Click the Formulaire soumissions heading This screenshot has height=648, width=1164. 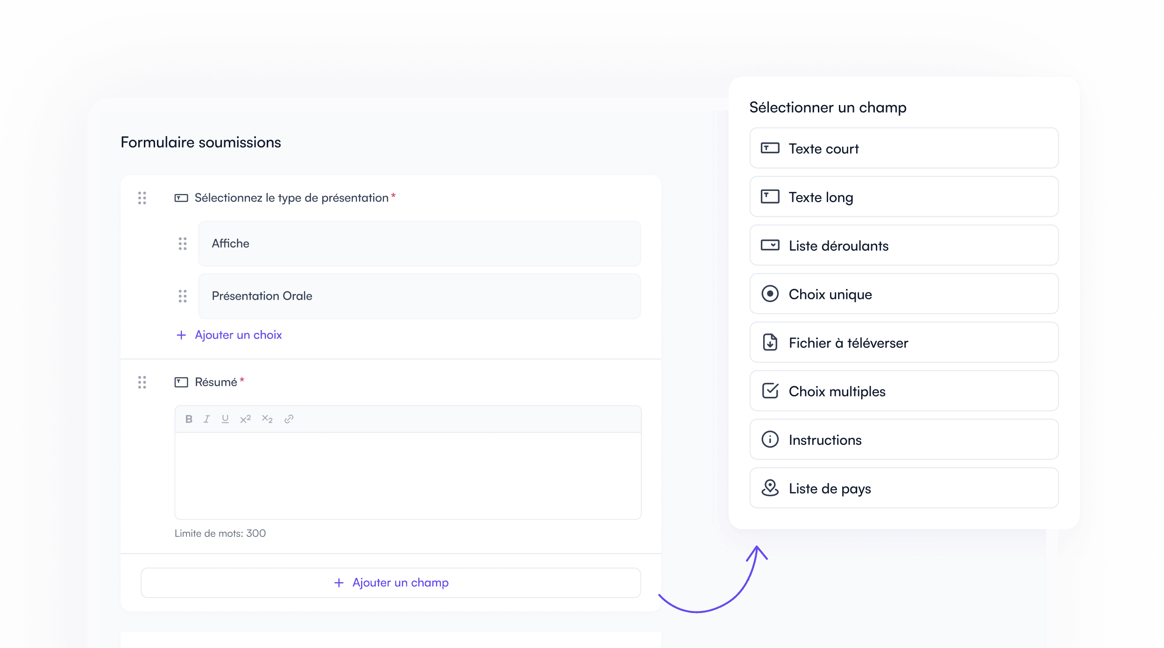click(x=201, y=142)
